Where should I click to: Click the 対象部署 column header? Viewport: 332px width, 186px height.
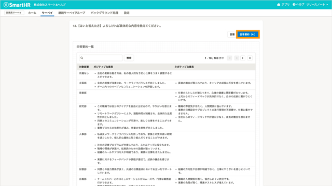tap(84, 67)
